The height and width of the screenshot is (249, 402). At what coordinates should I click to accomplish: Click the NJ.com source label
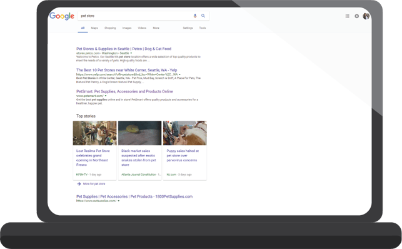pyautogui.click(x=171, y=175)
